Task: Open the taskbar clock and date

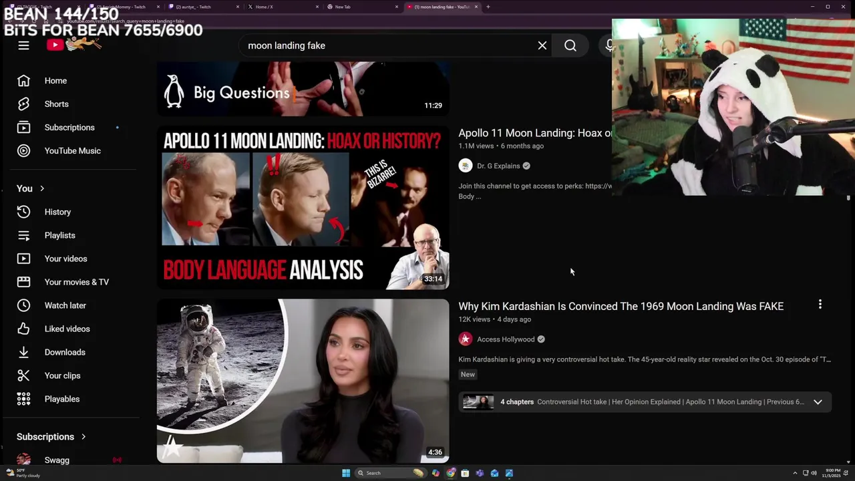Action: [x=833, y=473]
